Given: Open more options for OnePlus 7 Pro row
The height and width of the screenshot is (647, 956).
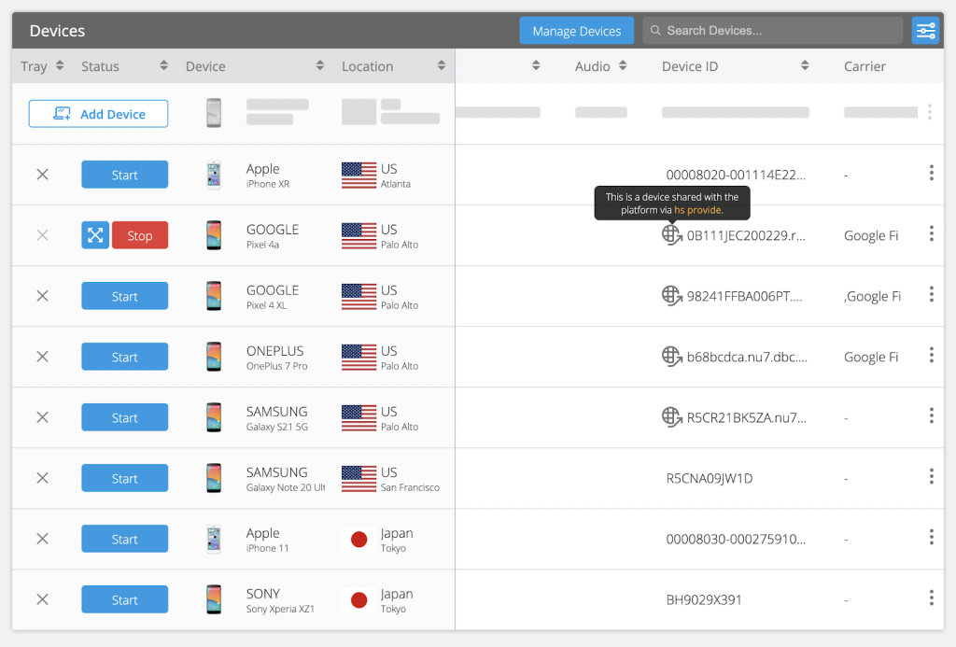Looking at the screenshot, I should click(x=931, y=355).
